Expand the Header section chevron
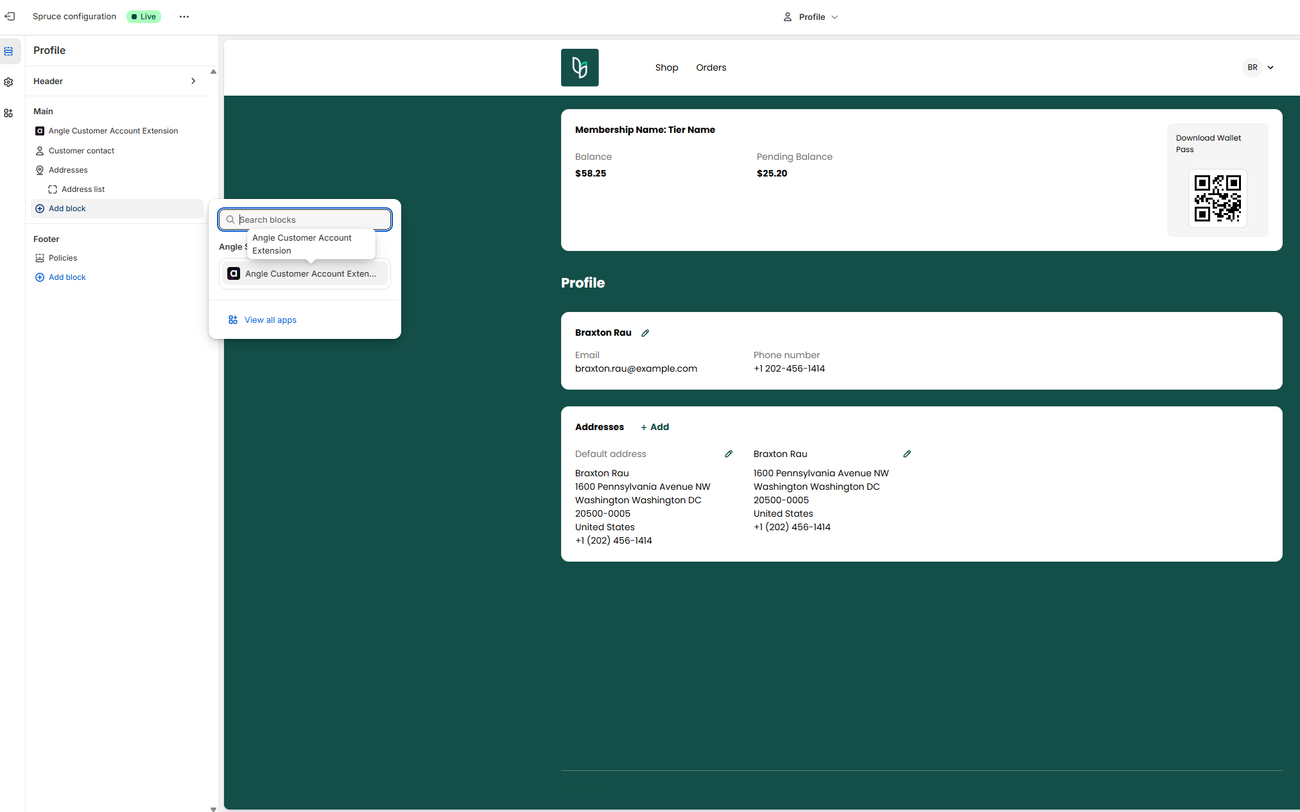The width and height of the screenshot is (1300, 812). pyautogui.click(x=193, y=81)
